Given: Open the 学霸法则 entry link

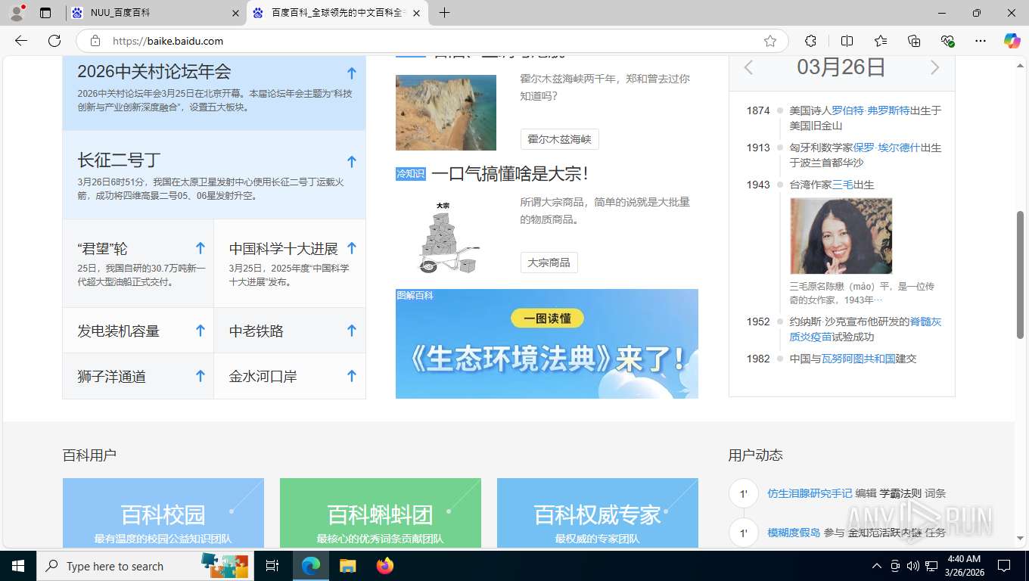Looking at the screenshot, I should pos(900,493).
